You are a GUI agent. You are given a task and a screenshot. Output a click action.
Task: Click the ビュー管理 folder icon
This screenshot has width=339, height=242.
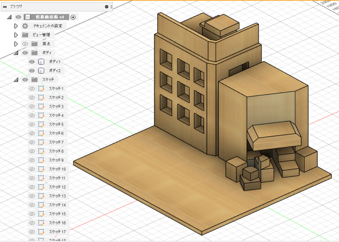tap(25, 35)
